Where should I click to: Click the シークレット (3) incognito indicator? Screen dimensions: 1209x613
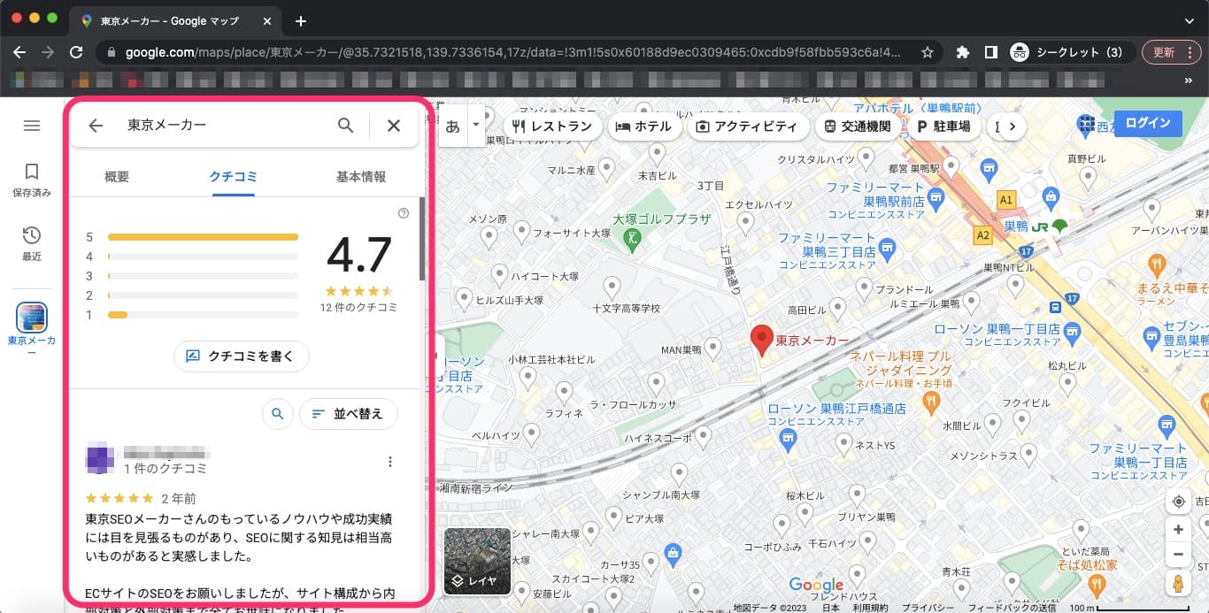point(1071,52)
